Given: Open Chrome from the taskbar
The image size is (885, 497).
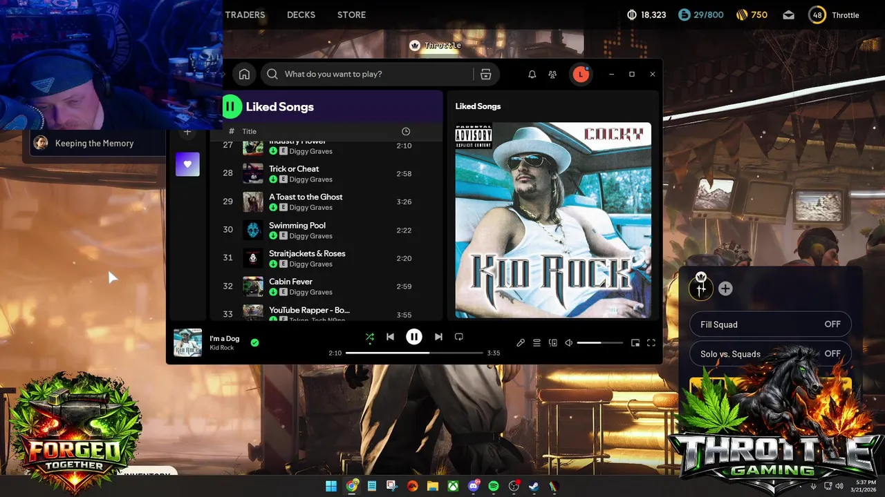Looking at the screenshot, I should click(352, 486).
